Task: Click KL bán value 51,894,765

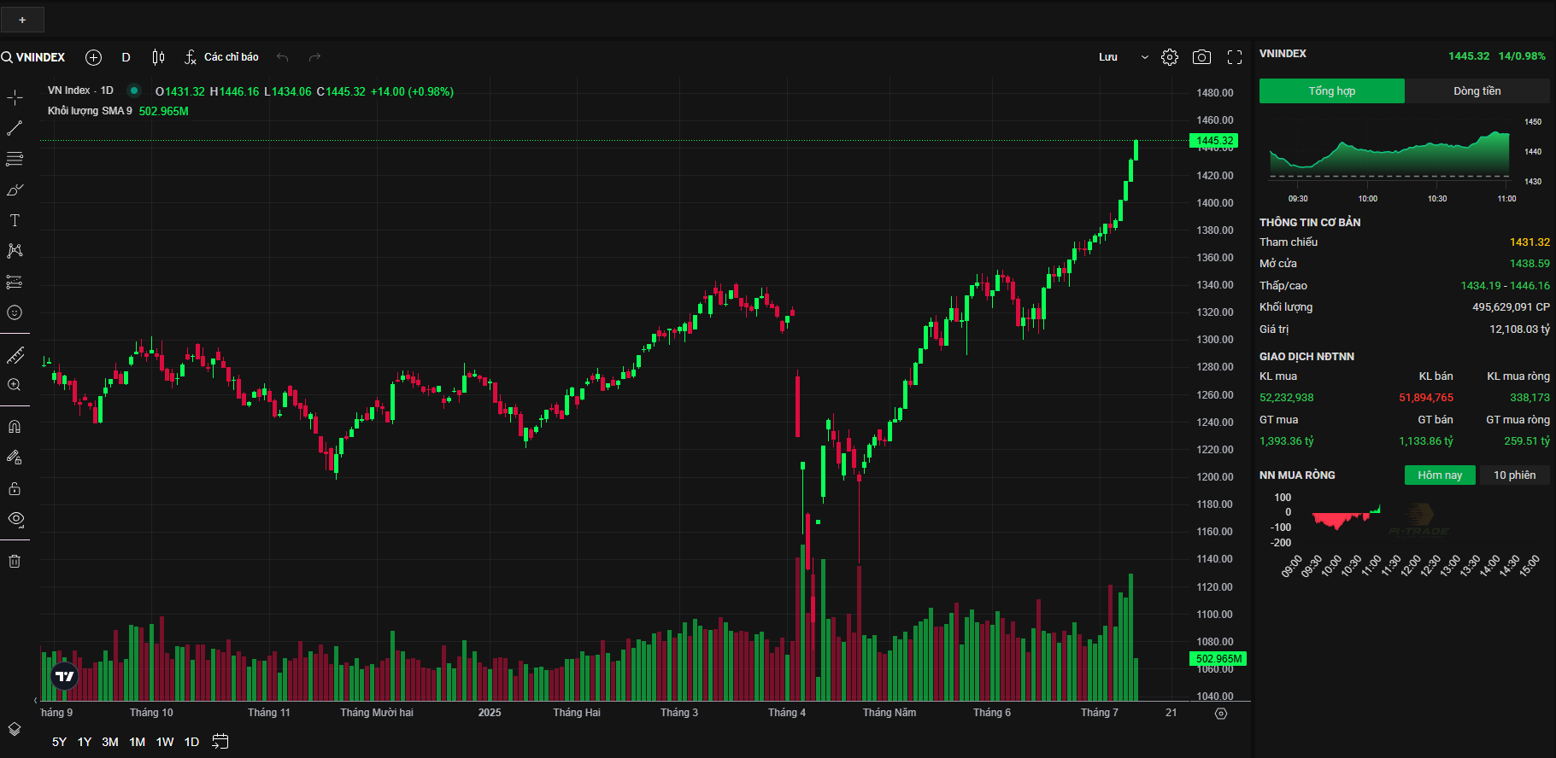Action: point(1426,398)
